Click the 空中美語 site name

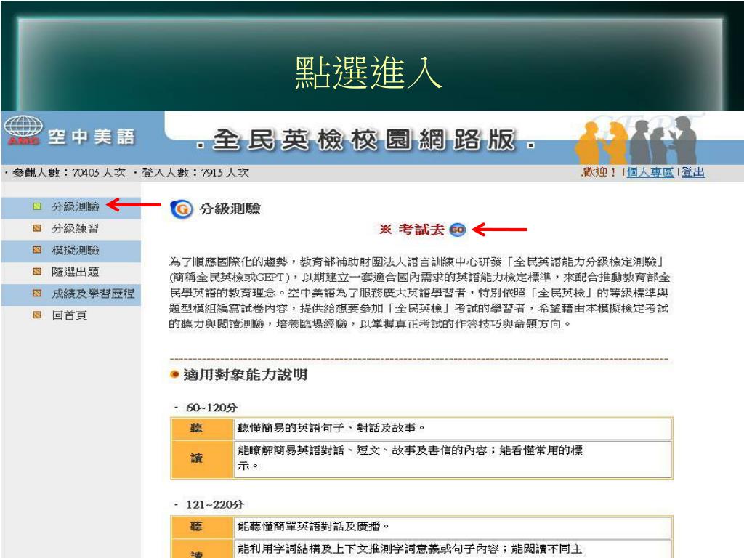[x=92, y=137]
